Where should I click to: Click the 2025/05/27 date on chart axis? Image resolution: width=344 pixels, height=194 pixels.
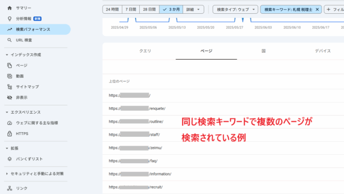tap(234, 27)
